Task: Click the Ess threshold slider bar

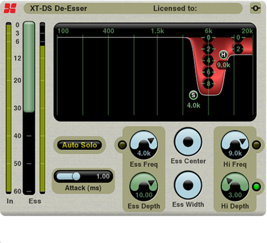Action: pos(29,67)
